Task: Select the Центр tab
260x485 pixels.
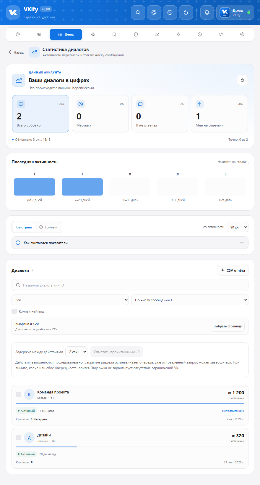Action: pos(66,34)
